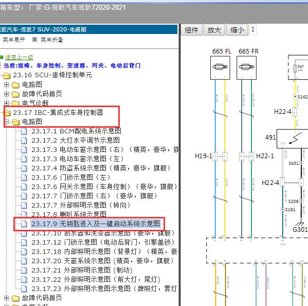Open 23.17.1 BCM配电系统示意图
The width and height of the screenshot is (308, 306).
pyautogui.click(x=76, y=131)
